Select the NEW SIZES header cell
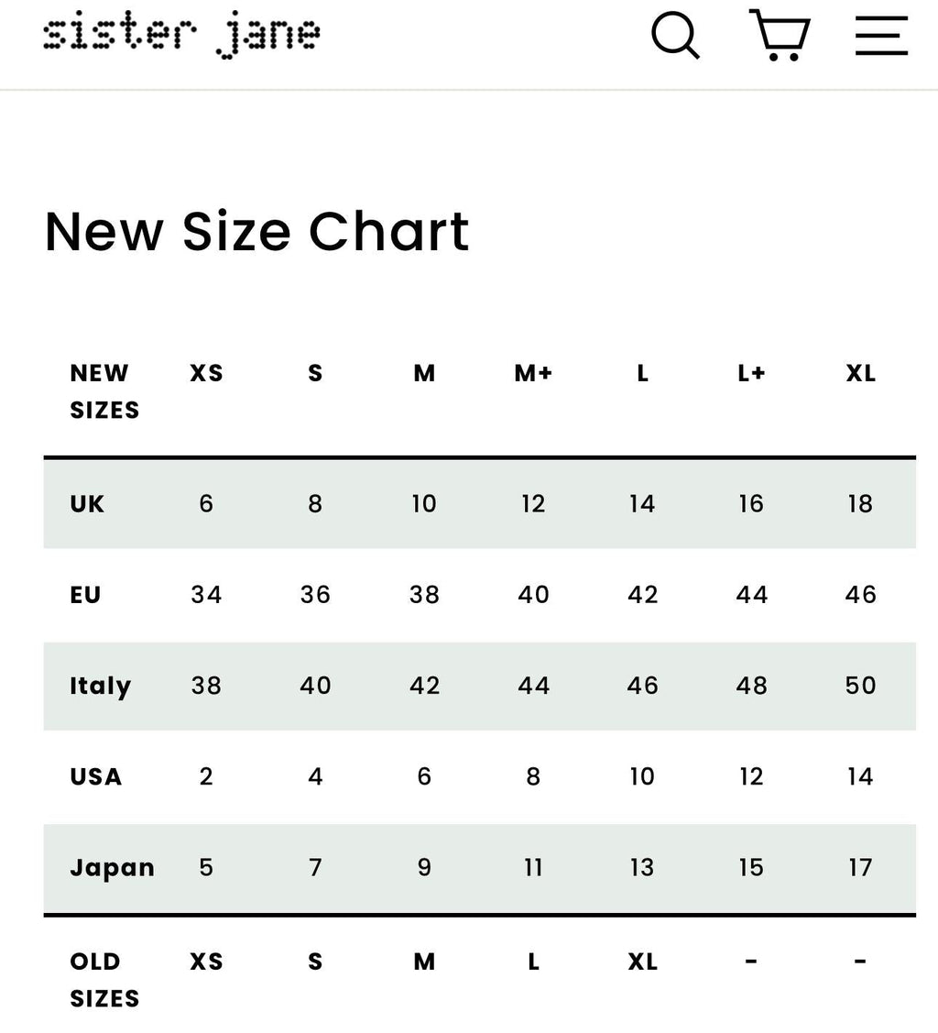 pos(104,391)
